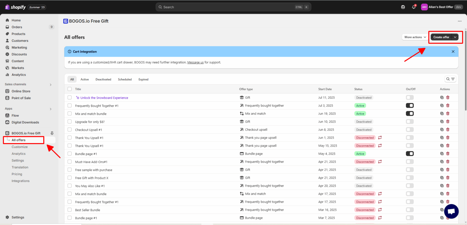Open the Create offer dropdown arrow
The height and width of the screenshot is (225, 467).
coord(455,37)
